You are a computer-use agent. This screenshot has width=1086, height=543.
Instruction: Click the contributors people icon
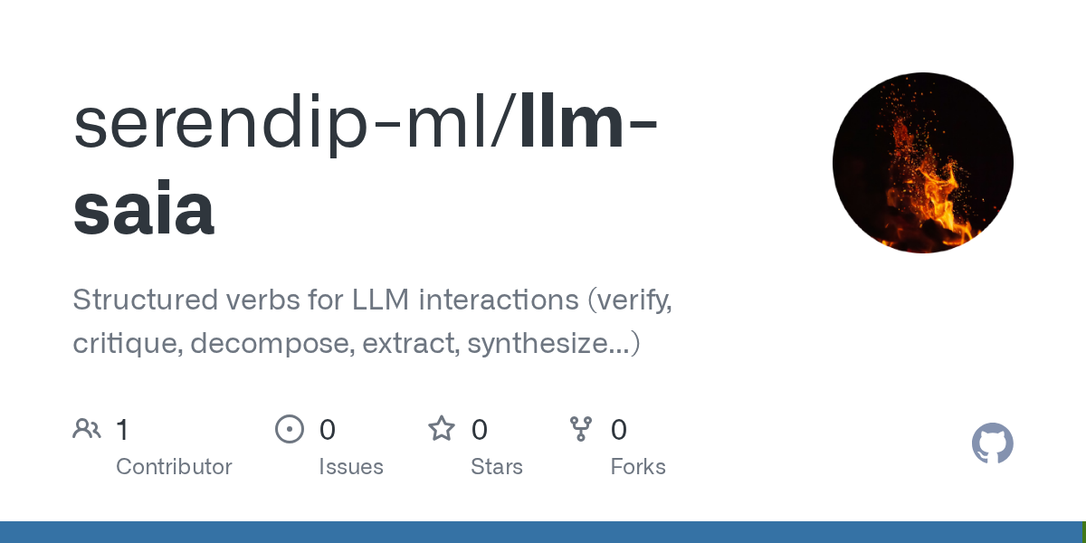tap(87, 429)
